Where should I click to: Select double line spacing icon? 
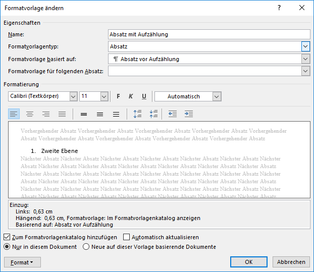pyautogui.click(x=116, y=114)
